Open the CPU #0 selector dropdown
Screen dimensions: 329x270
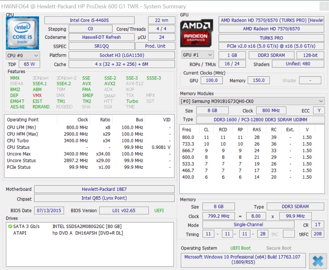pos(23,56)
